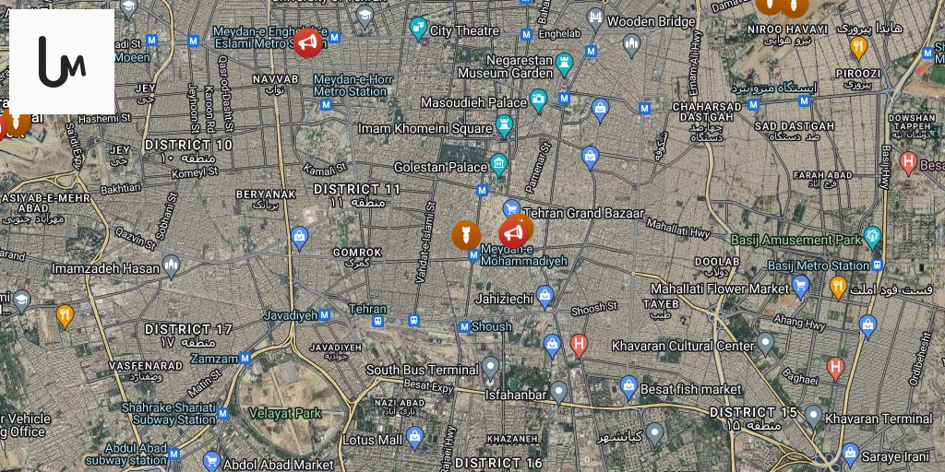Open the South Bus Terminal pin
This screenshot has height=472, width=945.
[491, 367]
